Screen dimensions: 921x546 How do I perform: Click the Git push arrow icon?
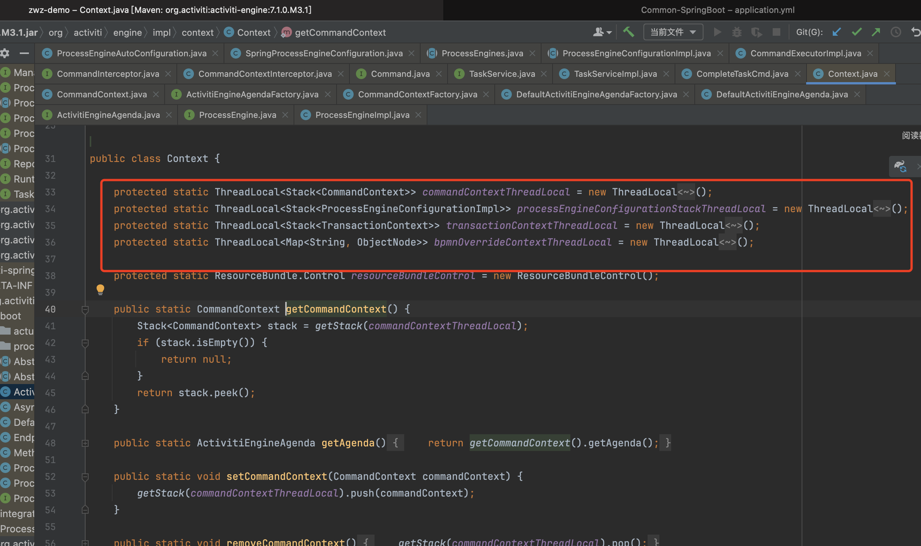click(876, 32)
